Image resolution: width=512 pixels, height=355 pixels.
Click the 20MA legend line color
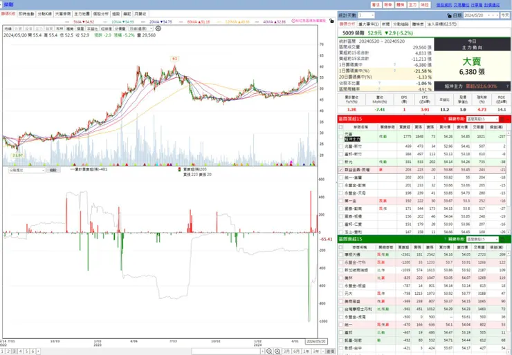[x=145, y=22]
